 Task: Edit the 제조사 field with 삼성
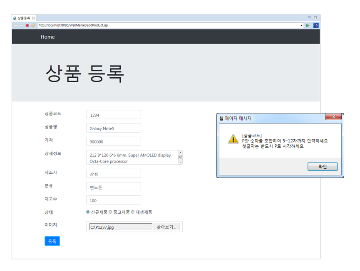tap(114, 174)
